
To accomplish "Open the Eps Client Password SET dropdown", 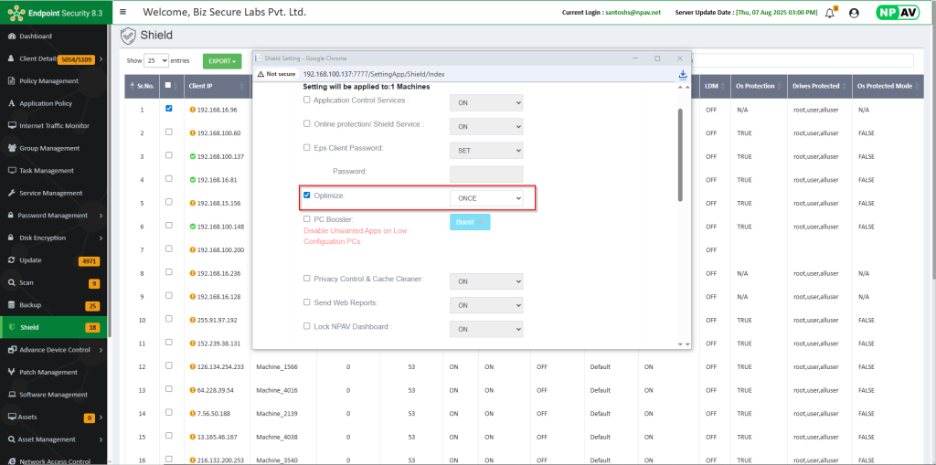I will pyautogui.click(x=486, y=150).
